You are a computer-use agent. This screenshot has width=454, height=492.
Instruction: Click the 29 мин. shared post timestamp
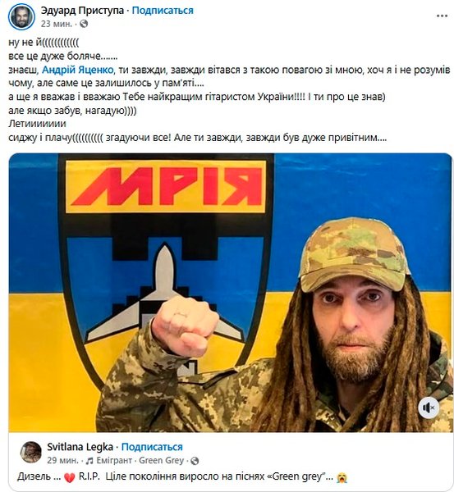coord(63,461)
